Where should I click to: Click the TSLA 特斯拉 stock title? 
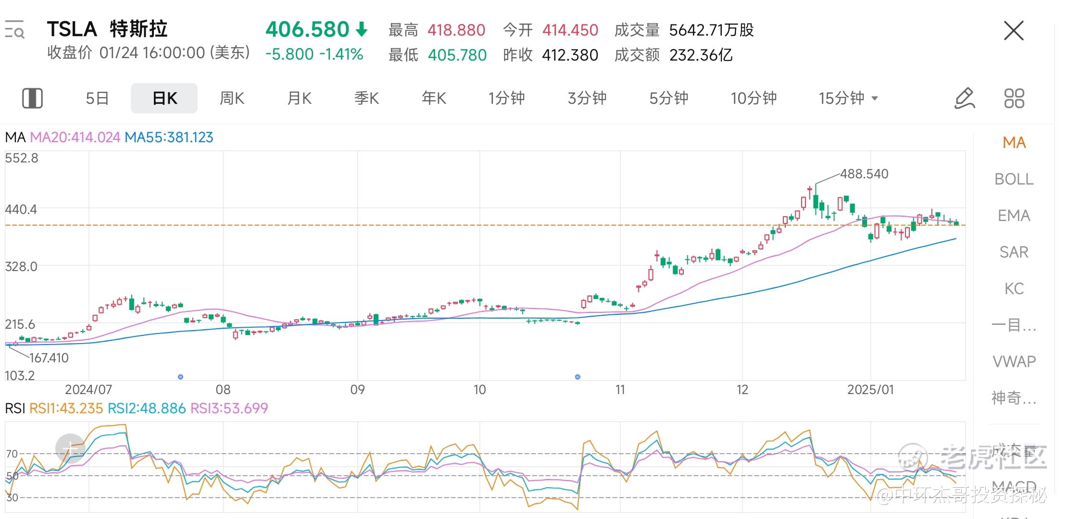[x=107, y=29]
